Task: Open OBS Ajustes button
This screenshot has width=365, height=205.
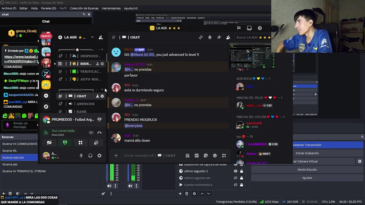Action: (x=307, y=178)
